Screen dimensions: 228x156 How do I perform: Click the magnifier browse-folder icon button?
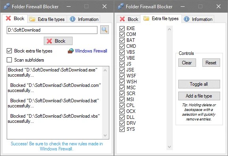105,30
